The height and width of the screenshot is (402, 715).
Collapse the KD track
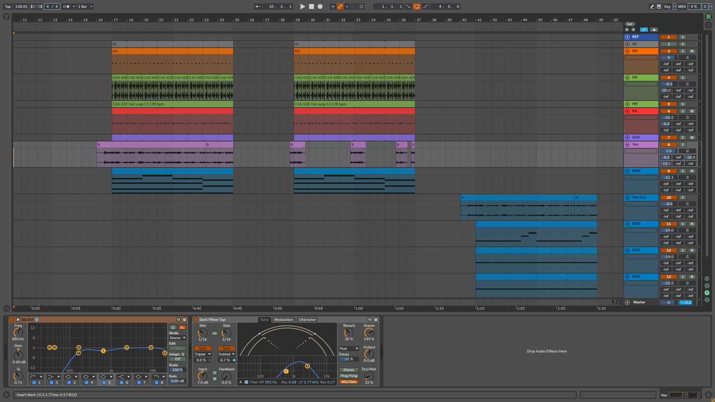628,52
